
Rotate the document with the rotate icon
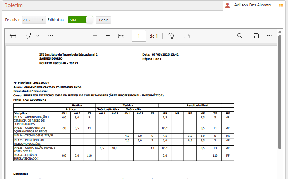click(171, 36)
